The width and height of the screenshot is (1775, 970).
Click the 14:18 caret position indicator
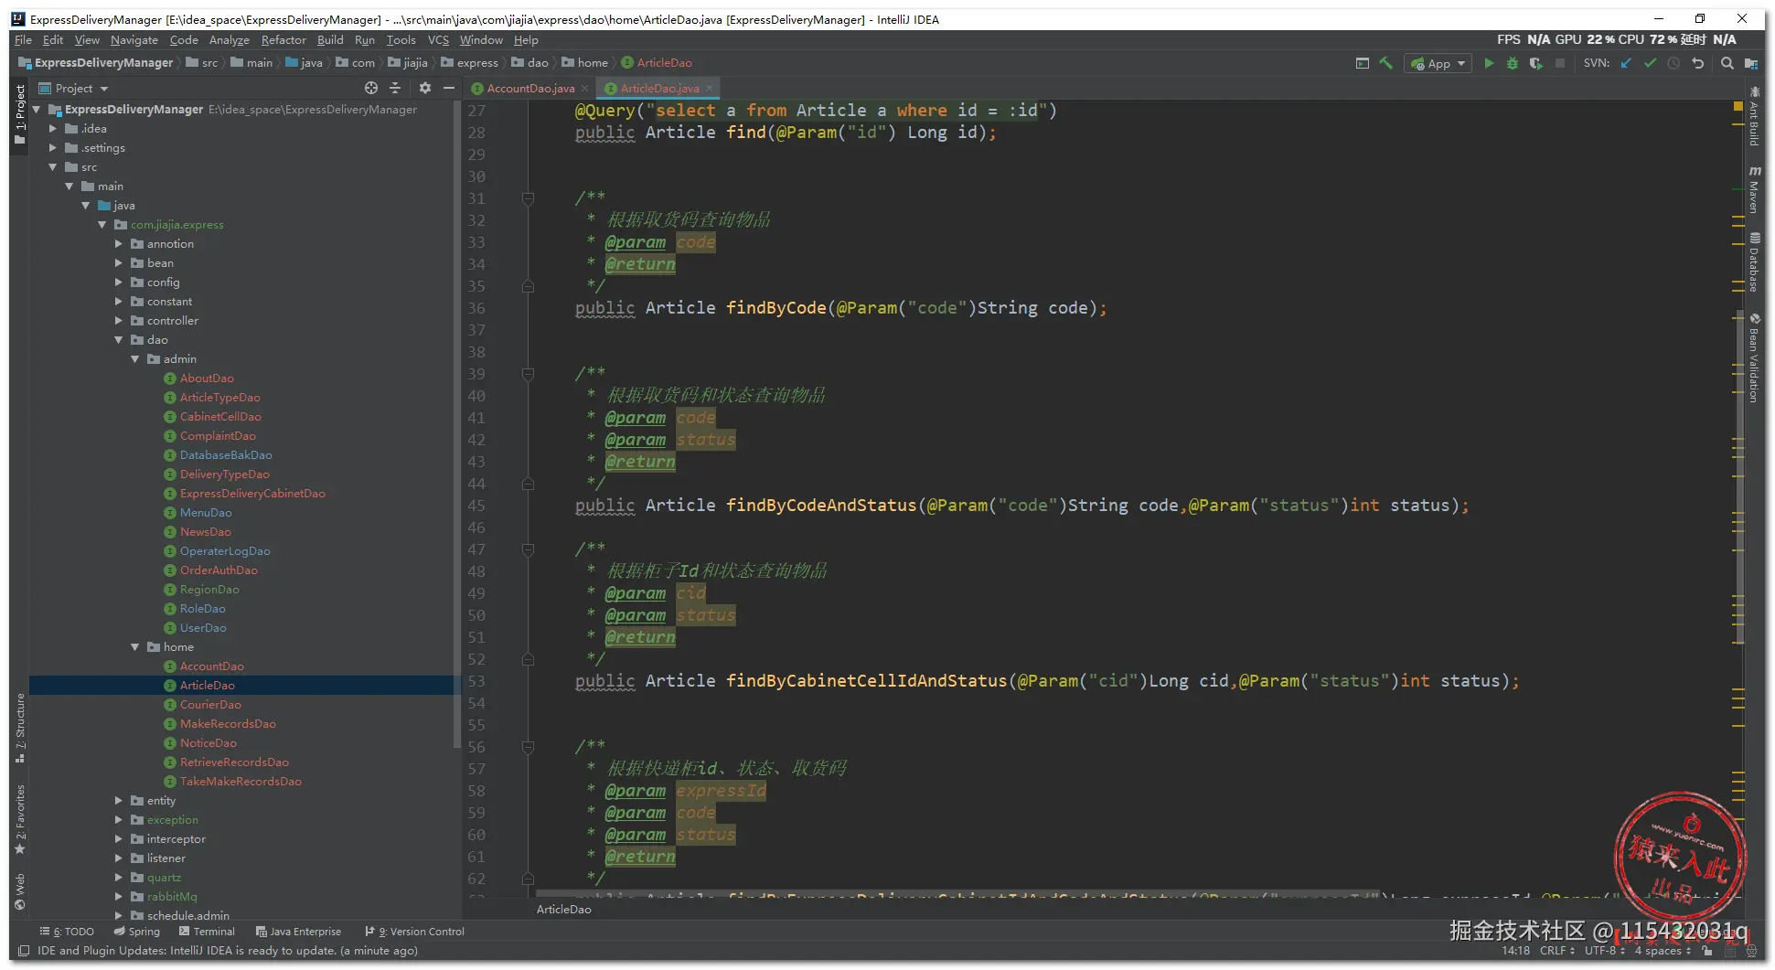[x=1515, y=951]
